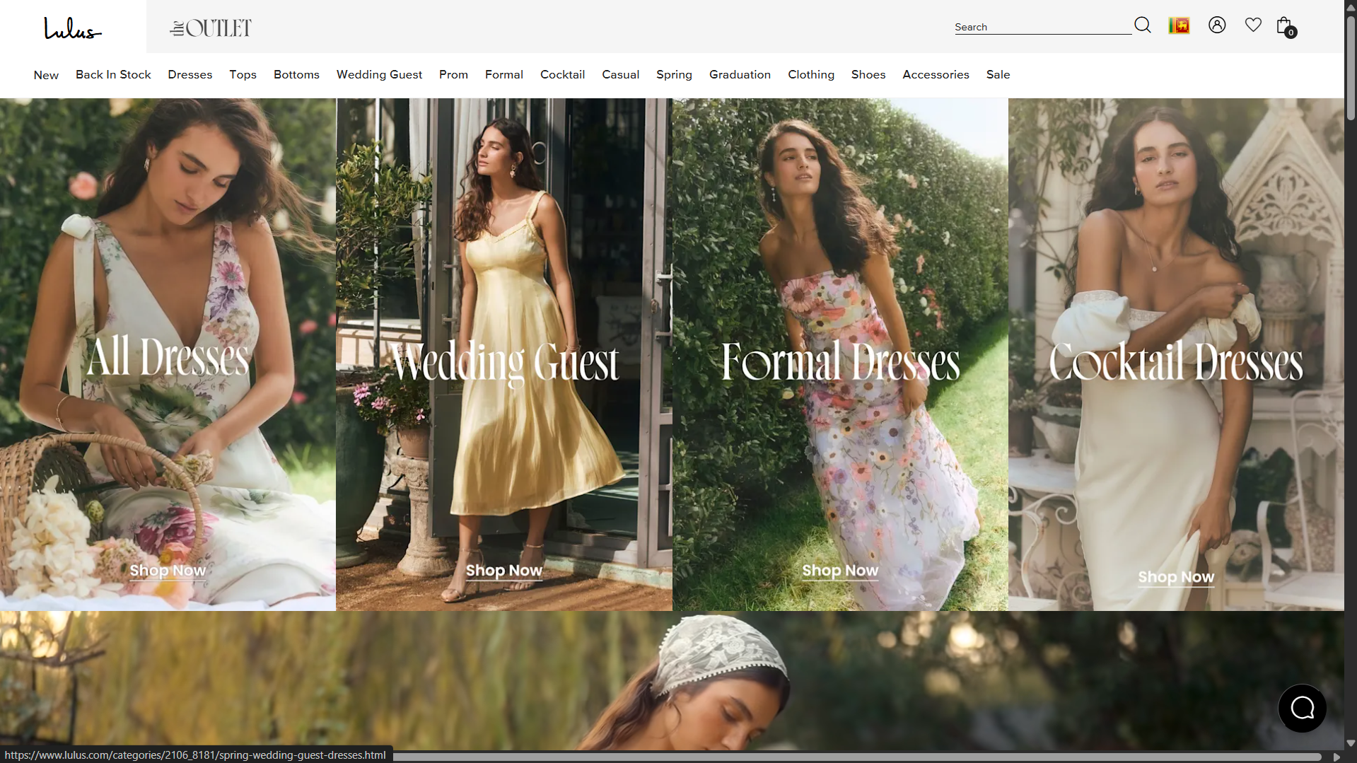Click Shop Now under Cocktail Dresses
The image size is (1357, 763).
point(1176,577)
